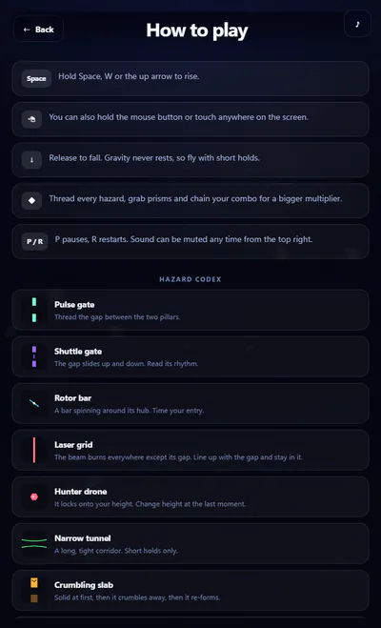Click the white diamond prism icon
Viewport: 381px width, 628px height.
[31, 201]
